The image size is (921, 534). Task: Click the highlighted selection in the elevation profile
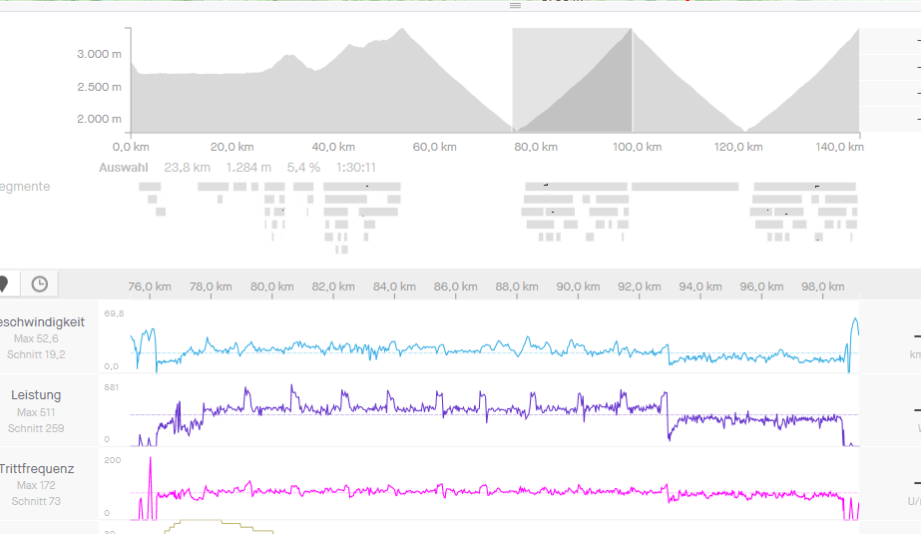(x=572, y=81)
